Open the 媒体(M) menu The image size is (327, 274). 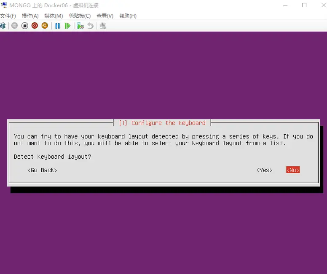click(54, 16)
